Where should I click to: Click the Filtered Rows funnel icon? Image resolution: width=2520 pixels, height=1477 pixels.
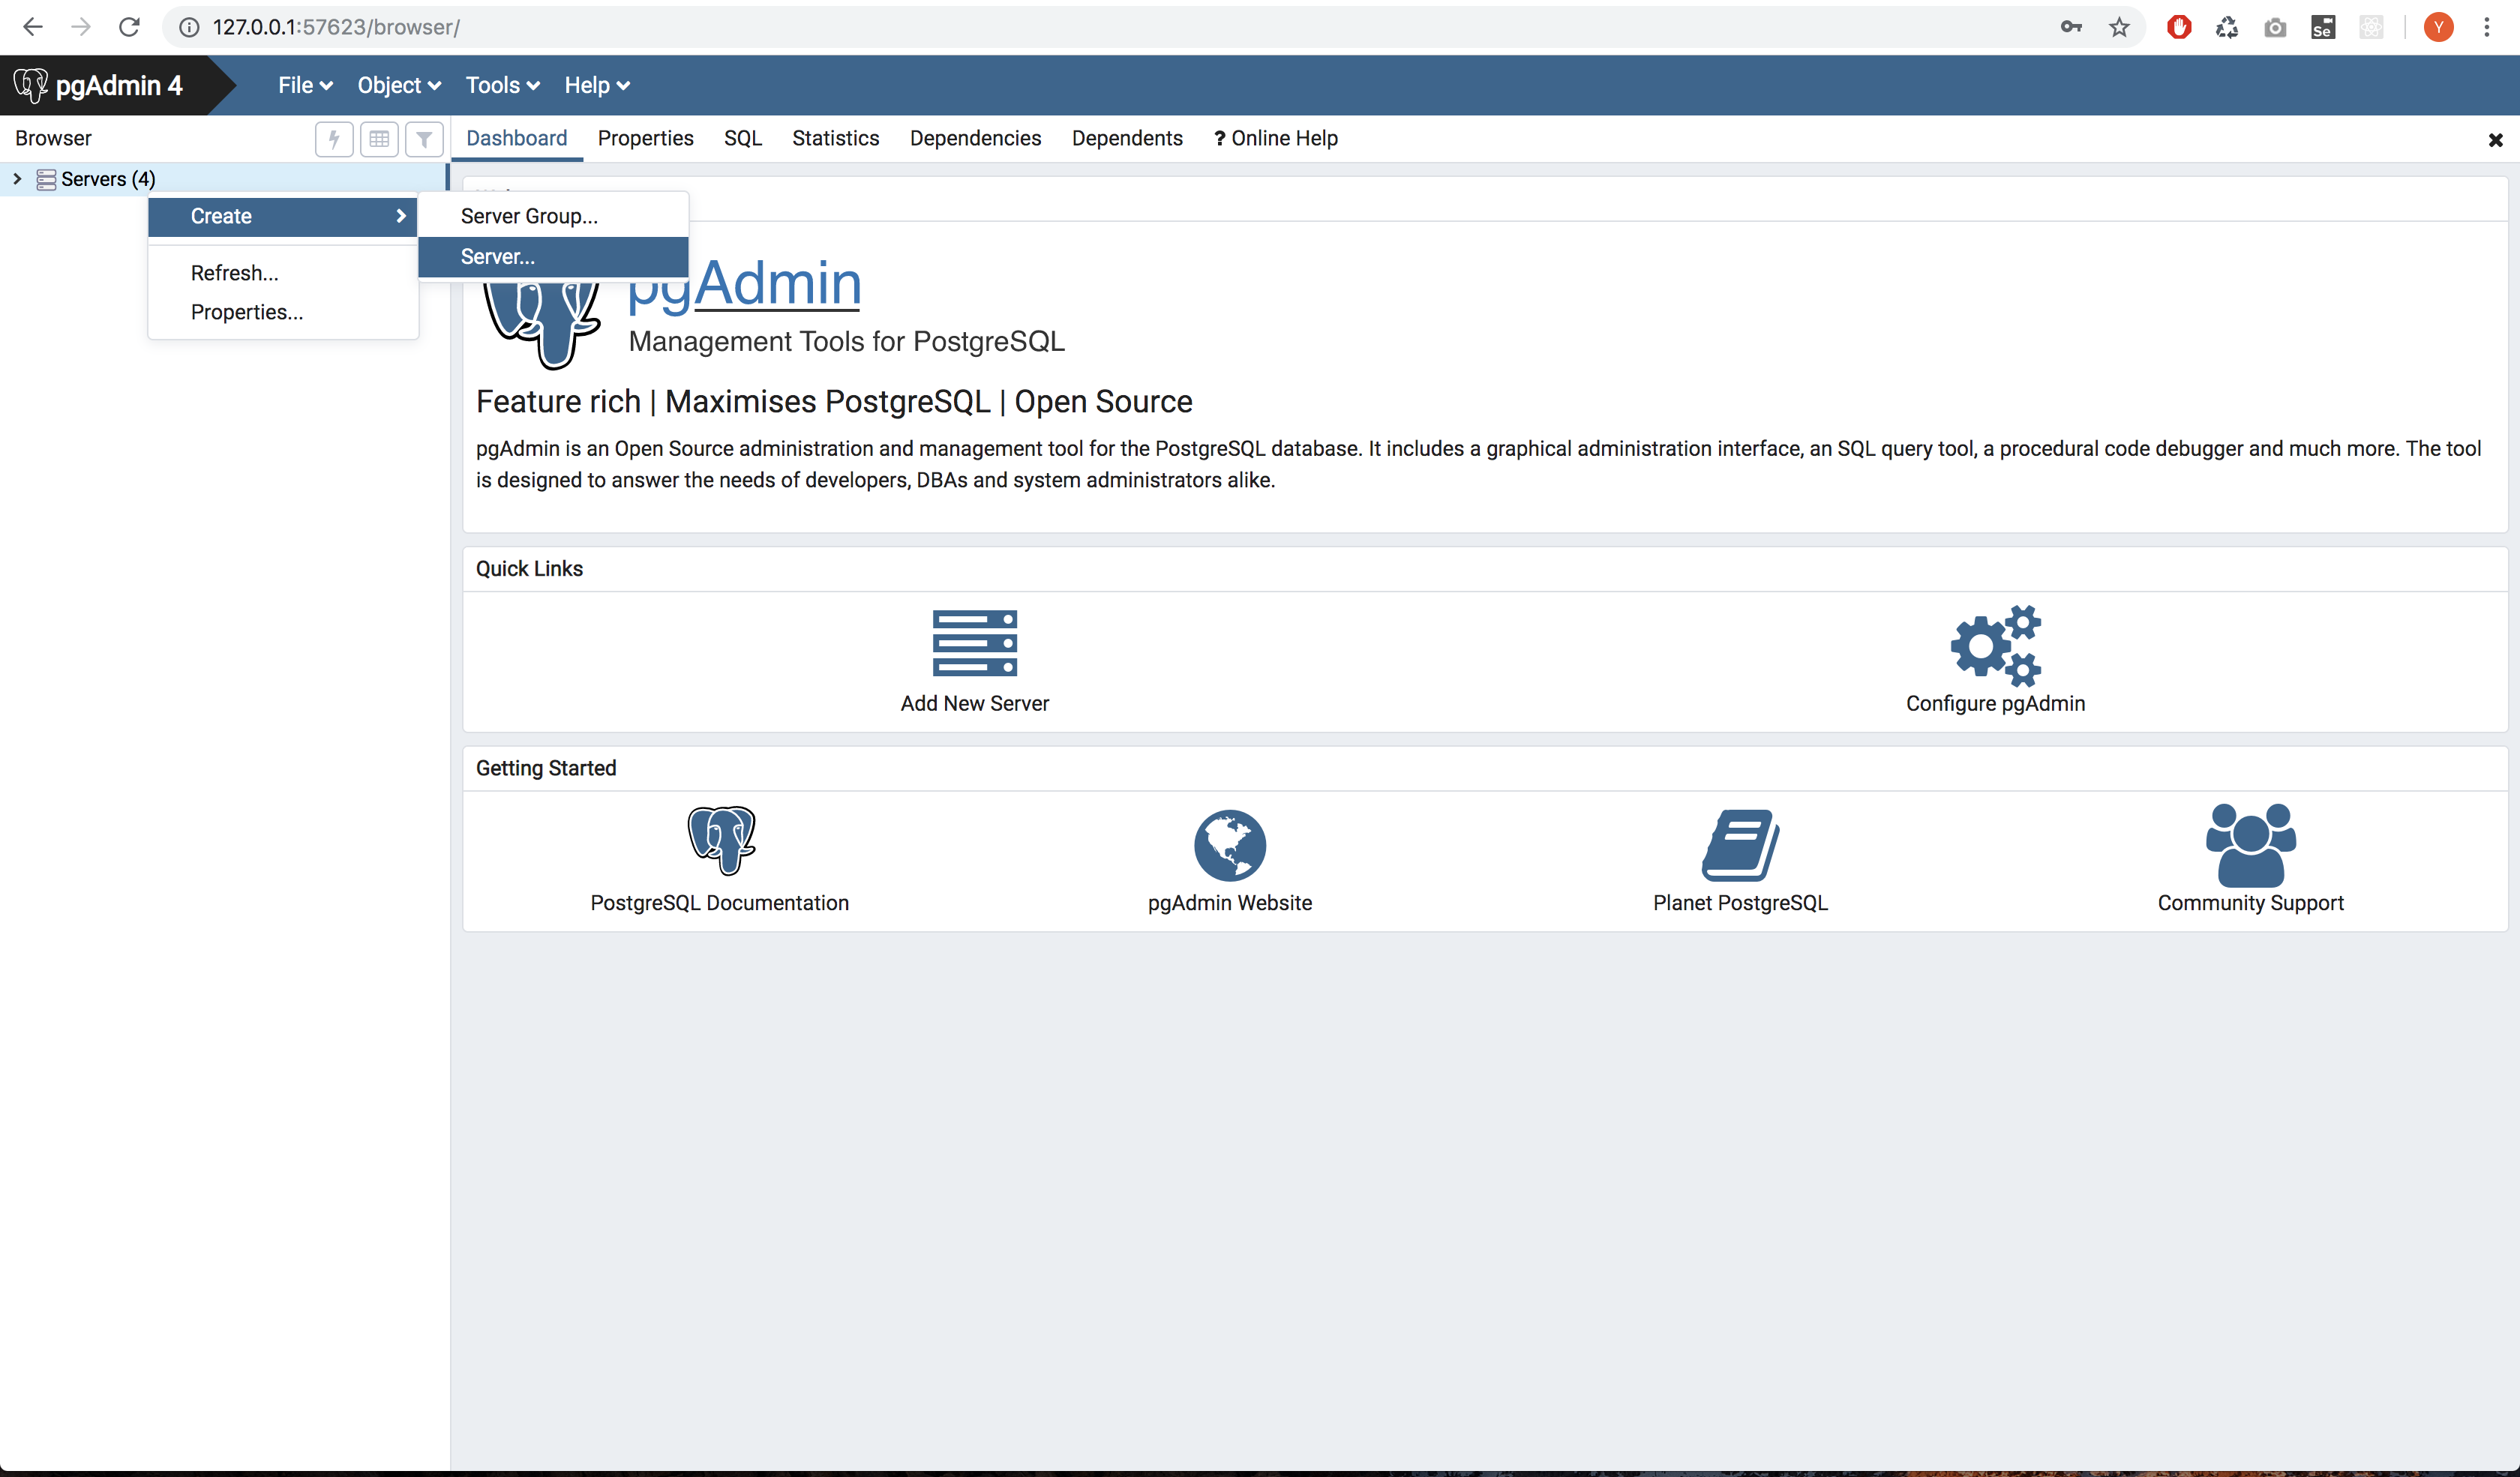(424, 139)
